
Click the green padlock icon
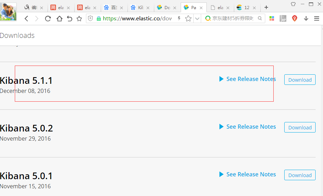point(99,19)
